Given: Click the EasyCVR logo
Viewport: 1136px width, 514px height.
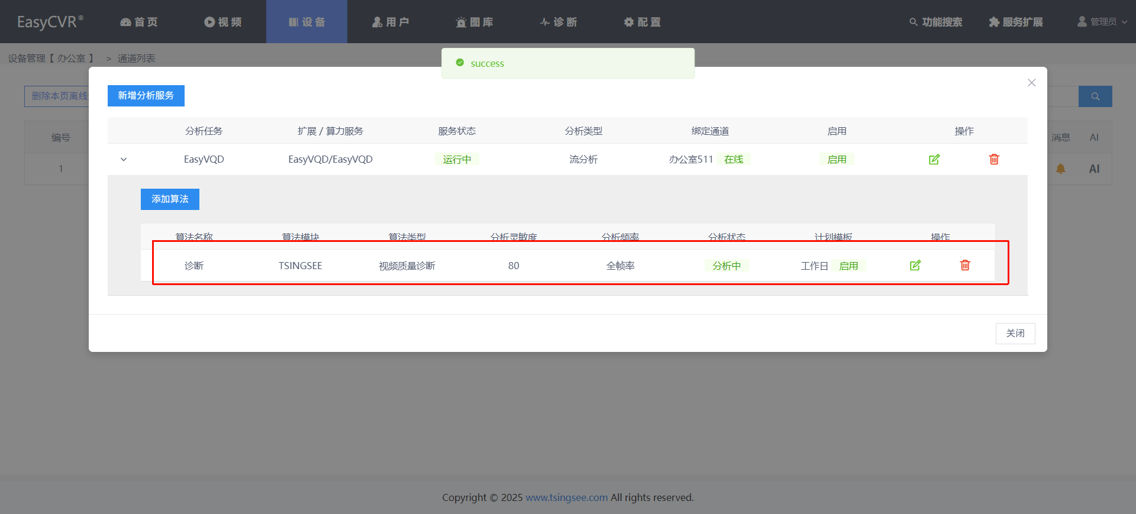Looking at the screenshot, I should point(50,22).
